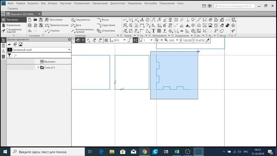Open Excel from the taskbar
The image size is (277, 156).
point(177,152)
